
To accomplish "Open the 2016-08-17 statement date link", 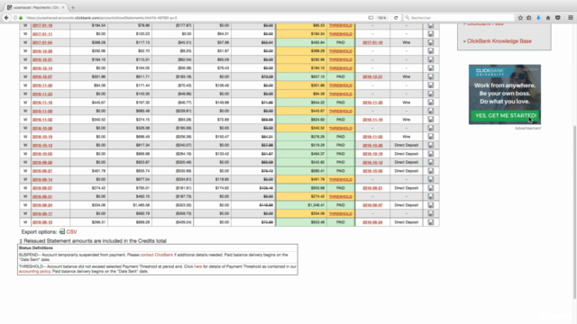I will click(42, 214).
